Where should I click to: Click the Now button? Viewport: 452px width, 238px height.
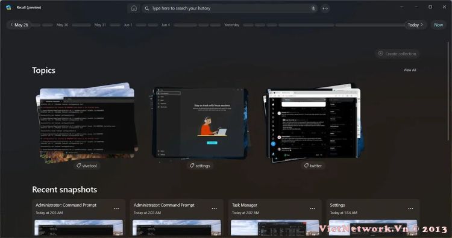coord(439,25)
